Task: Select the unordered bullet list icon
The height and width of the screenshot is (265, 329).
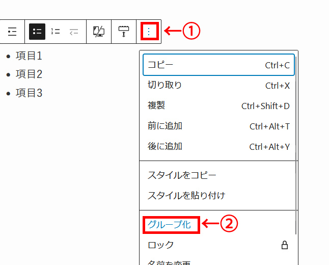Action: pos(37,31)
